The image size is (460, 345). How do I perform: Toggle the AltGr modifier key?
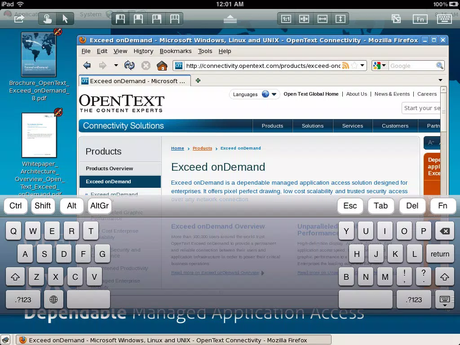point(99,206)
